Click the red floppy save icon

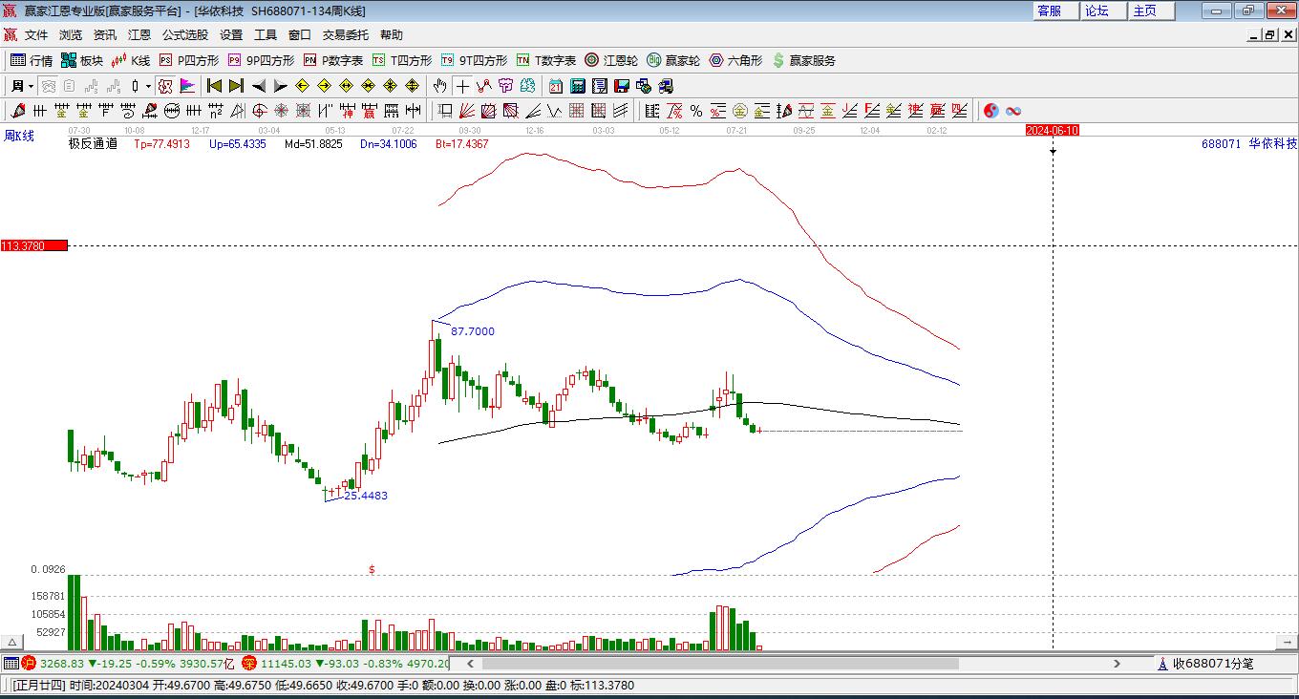(x=622, y=86)
